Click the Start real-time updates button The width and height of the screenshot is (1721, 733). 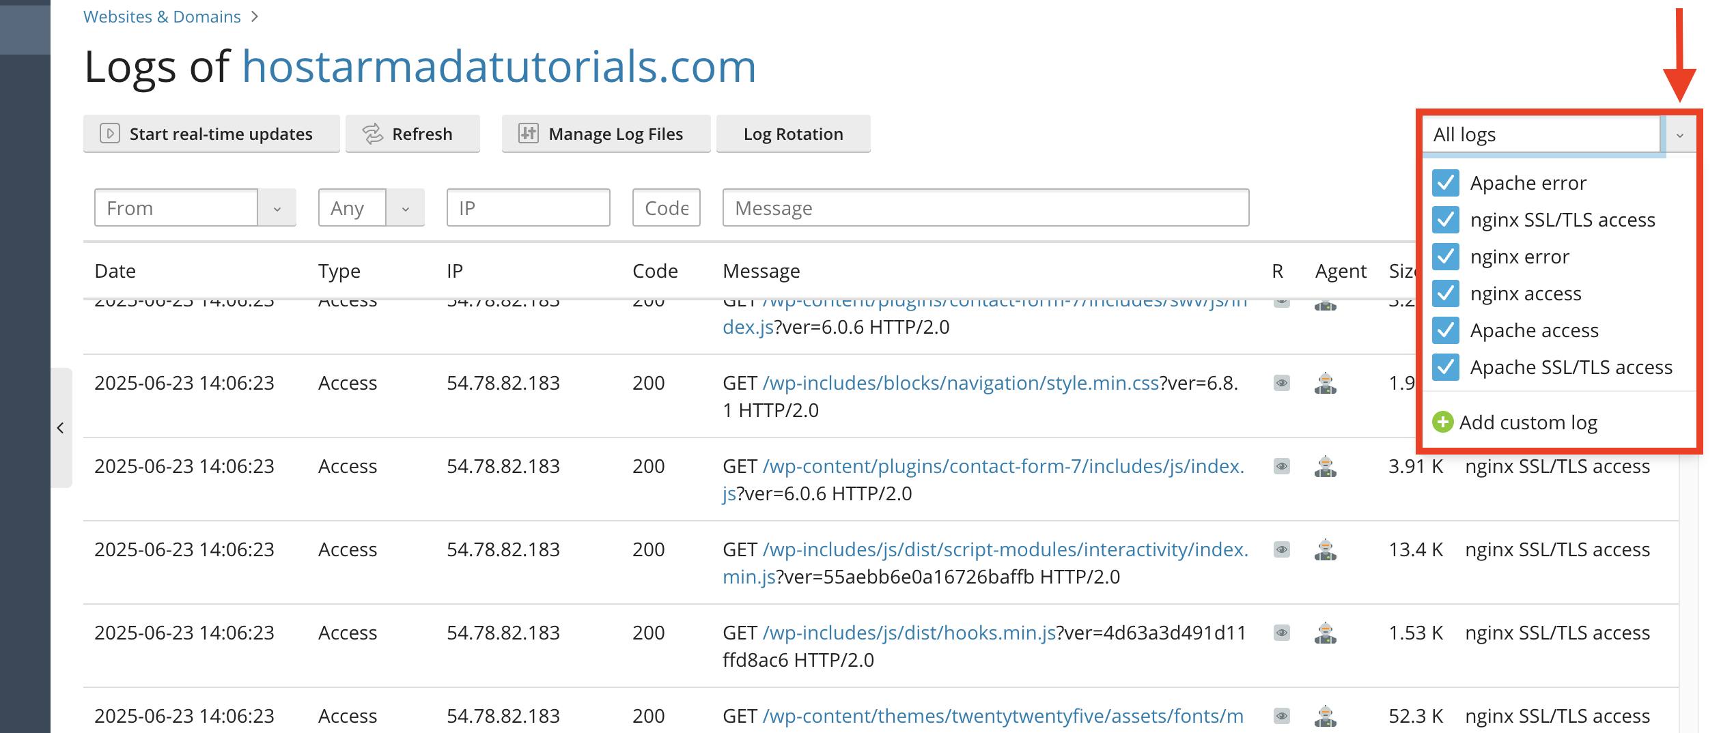211,134
